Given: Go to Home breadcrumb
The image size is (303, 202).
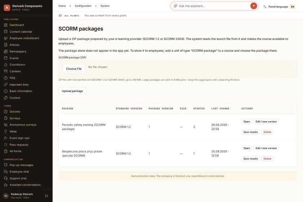Looking at the screenshot, I should 62,6.
